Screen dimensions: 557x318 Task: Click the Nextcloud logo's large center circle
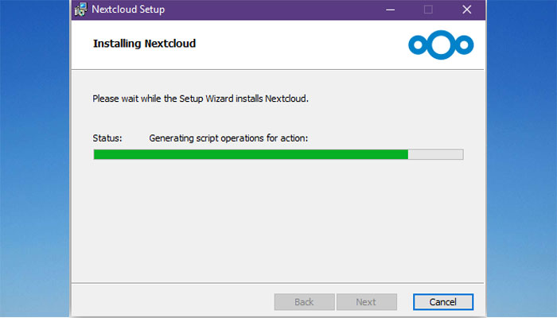pyautogui.click(x=441, y=45)
